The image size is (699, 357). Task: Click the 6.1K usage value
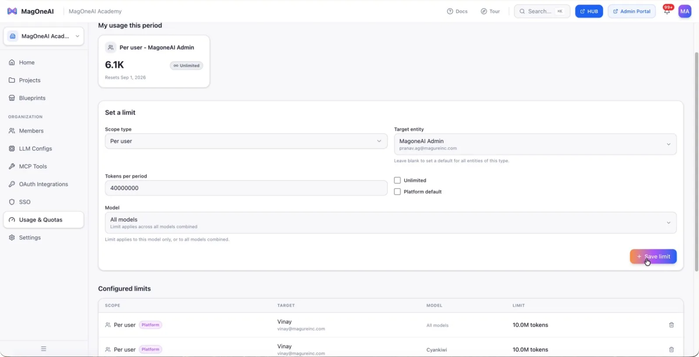pos(114,65)
